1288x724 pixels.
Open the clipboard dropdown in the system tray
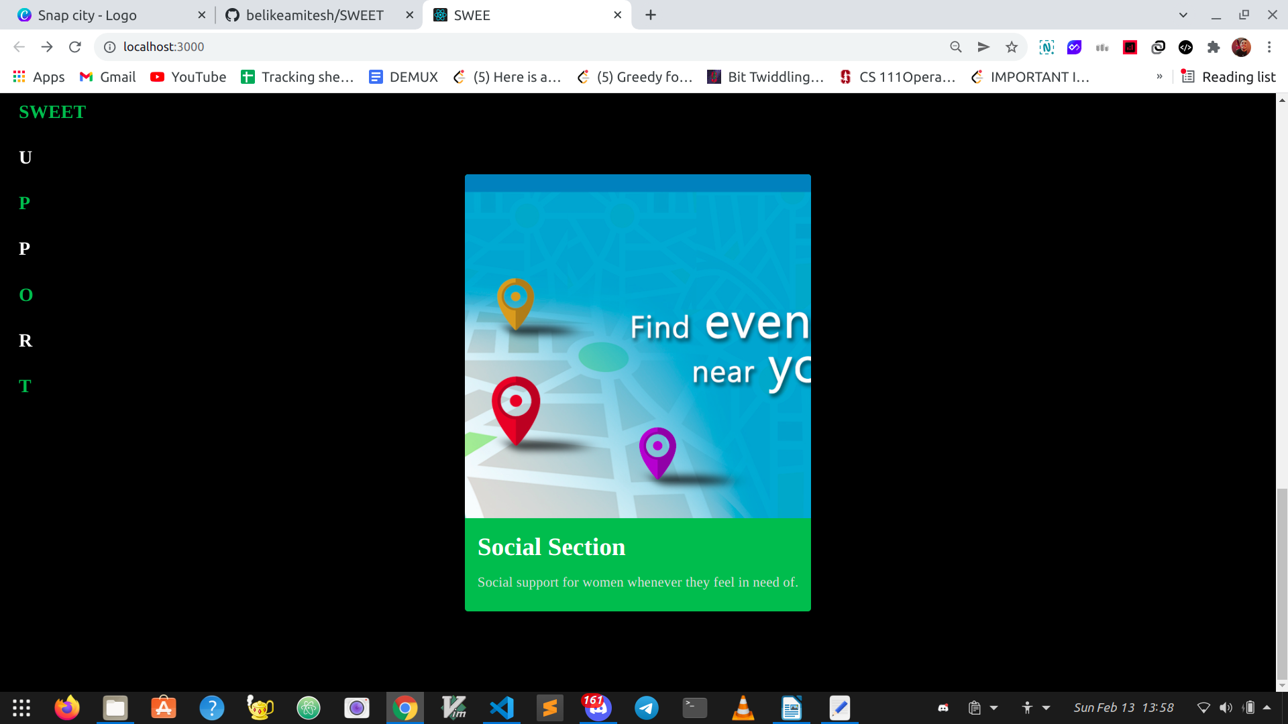994,708
